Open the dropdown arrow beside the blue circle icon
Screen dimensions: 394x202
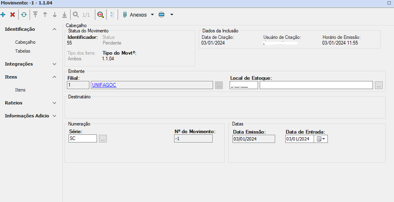[x=172, y=15]
